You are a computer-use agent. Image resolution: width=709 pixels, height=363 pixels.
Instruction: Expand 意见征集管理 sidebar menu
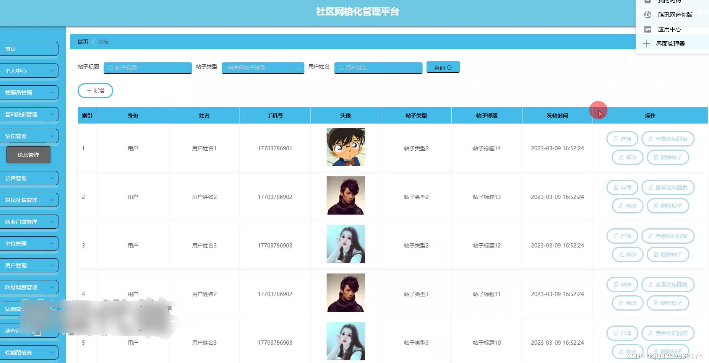tap(29, 200)
